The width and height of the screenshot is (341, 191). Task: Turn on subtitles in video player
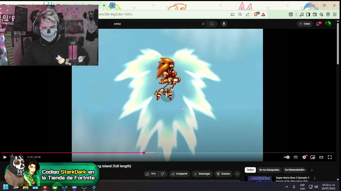pos(296,157)
